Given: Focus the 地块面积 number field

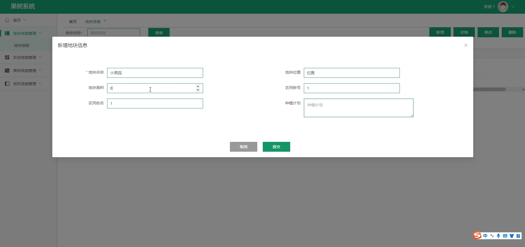Looking at the screenshot, I should coord(155,88).
